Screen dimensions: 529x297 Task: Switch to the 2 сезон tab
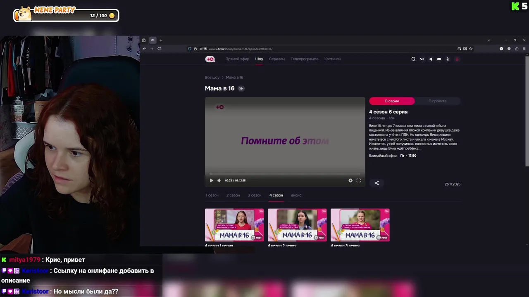coord(233,195)
